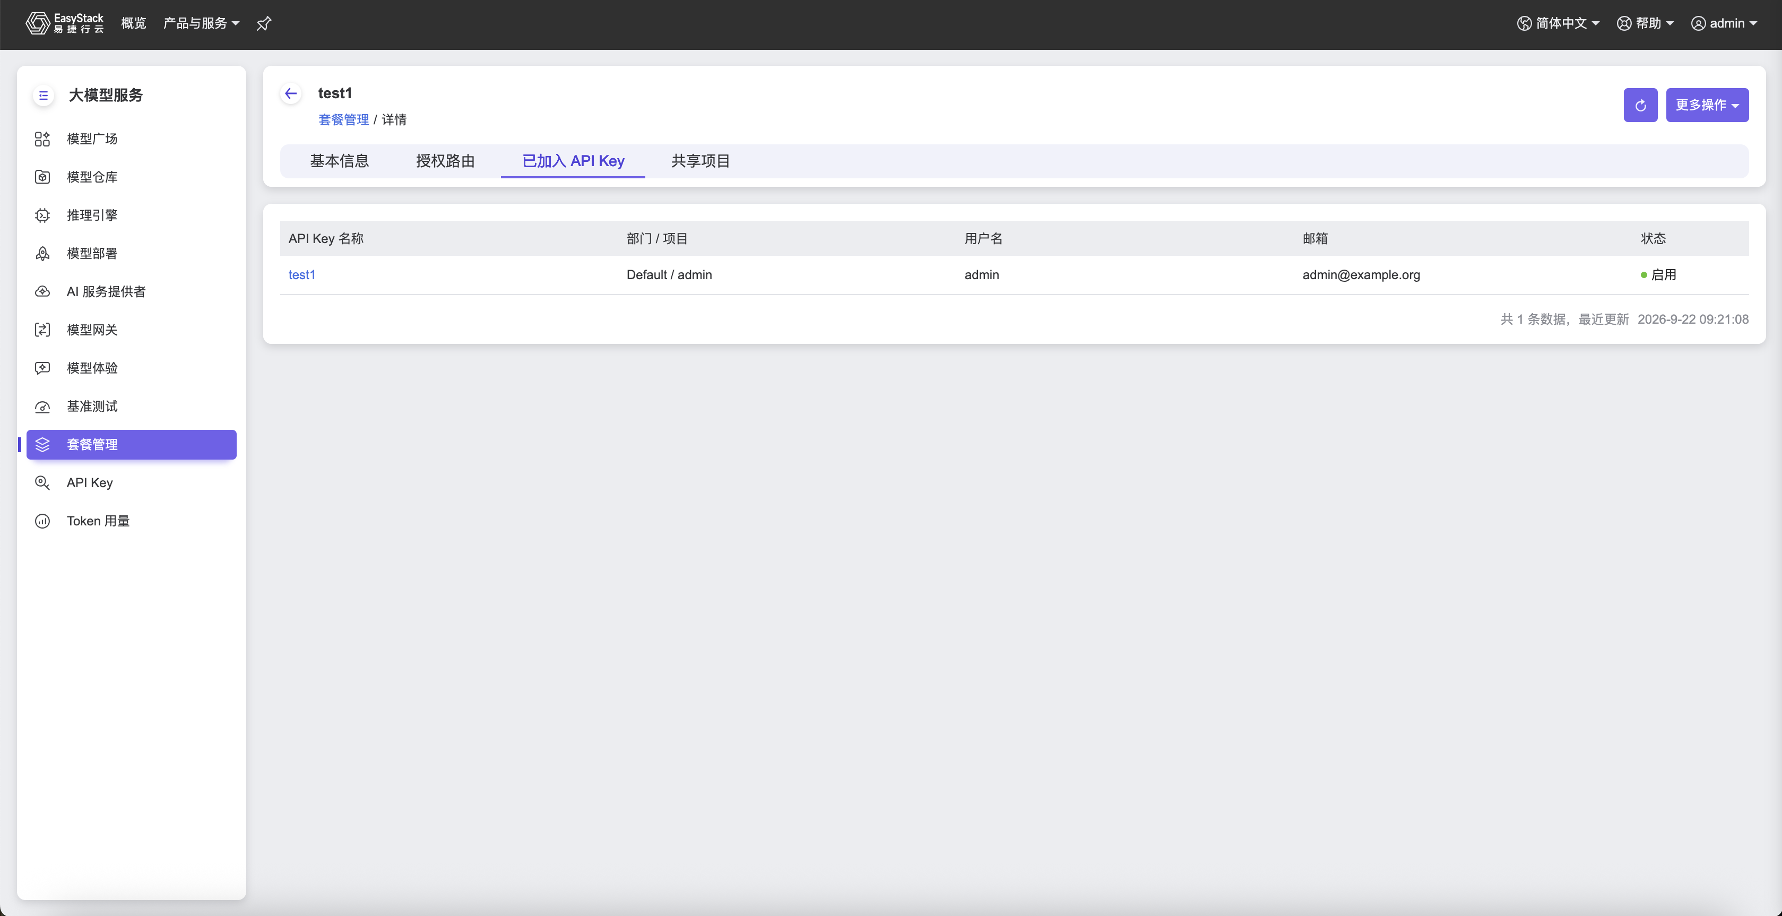Select the 已加入 API Key tab
This screenshot has width=1782, height=916.
[573, 161]
